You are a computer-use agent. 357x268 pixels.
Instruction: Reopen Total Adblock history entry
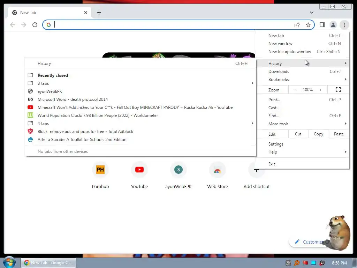[140, 132]
